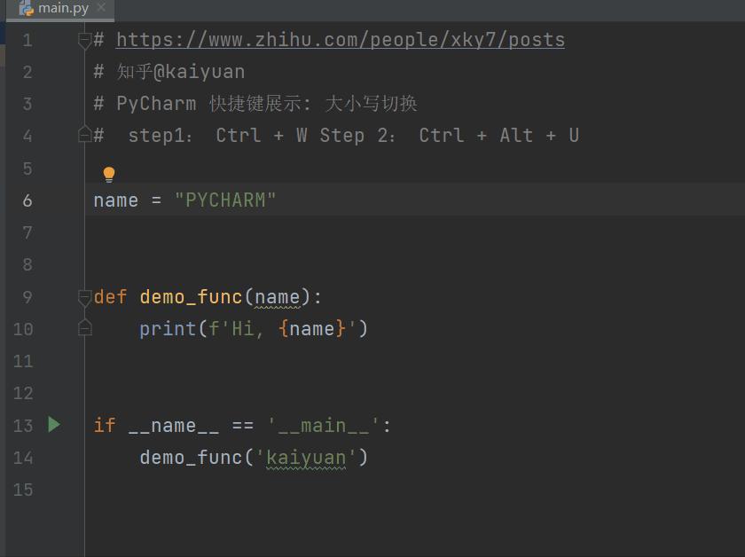Click line number 13 in gutter
The image size is (745, 557).
[23, 426]
